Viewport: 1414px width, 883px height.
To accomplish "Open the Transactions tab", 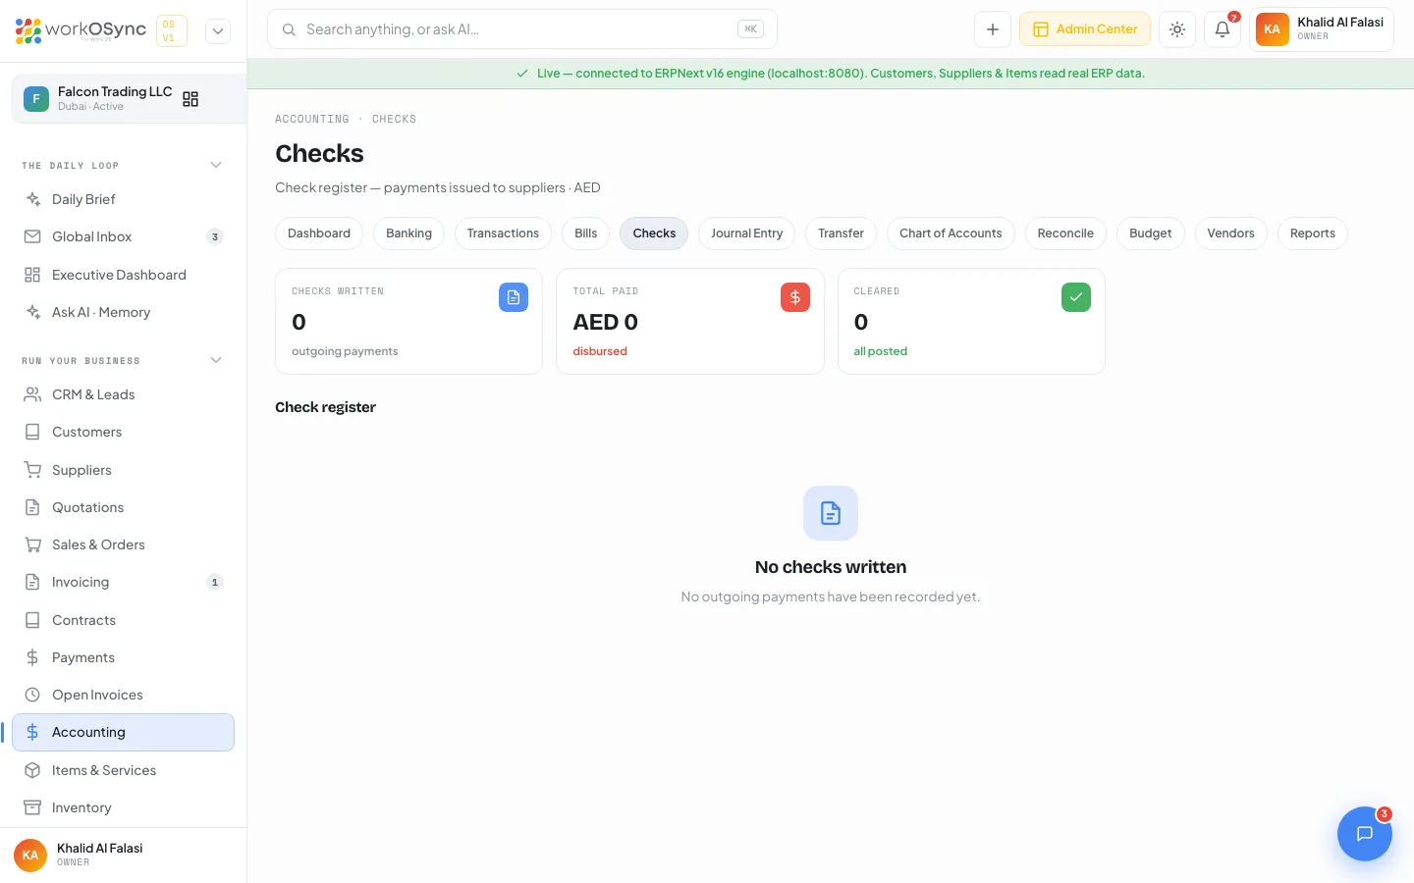I will click(503, 234).
